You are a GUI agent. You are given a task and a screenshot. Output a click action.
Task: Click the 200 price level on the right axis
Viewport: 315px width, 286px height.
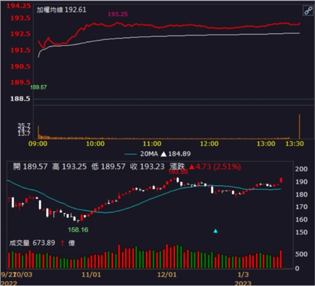point(301,169)
